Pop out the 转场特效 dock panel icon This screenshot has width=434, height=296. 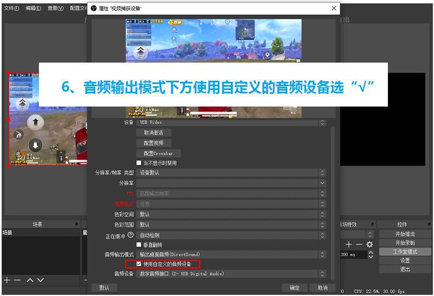(373, 224)
